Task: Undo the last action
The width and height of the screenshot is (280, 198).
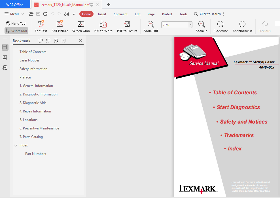Action: click(x=52, y=14)
